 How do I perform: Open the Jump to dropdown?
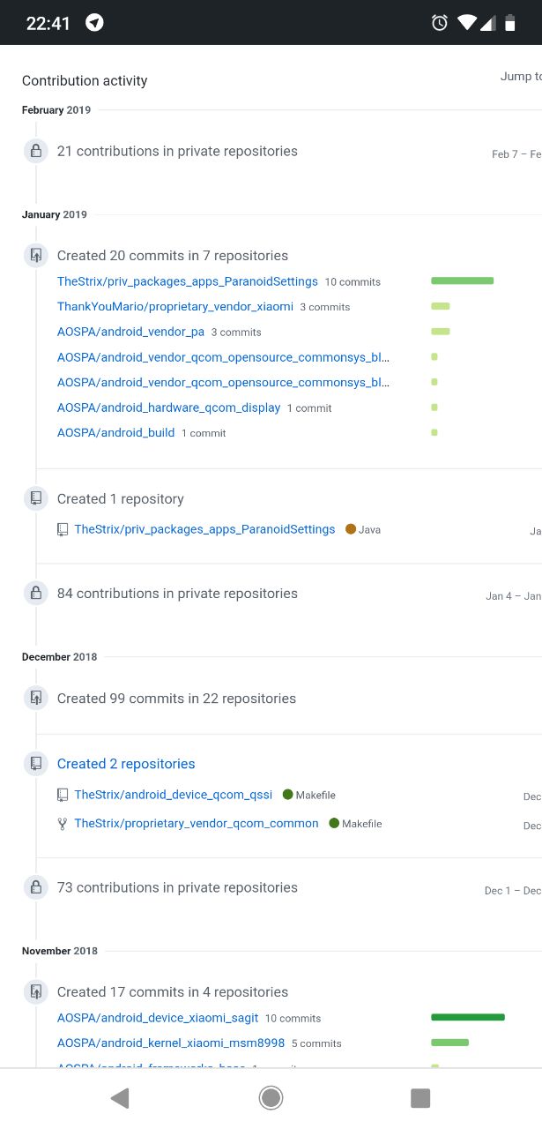pyautogui.click(x=520, y=77)
